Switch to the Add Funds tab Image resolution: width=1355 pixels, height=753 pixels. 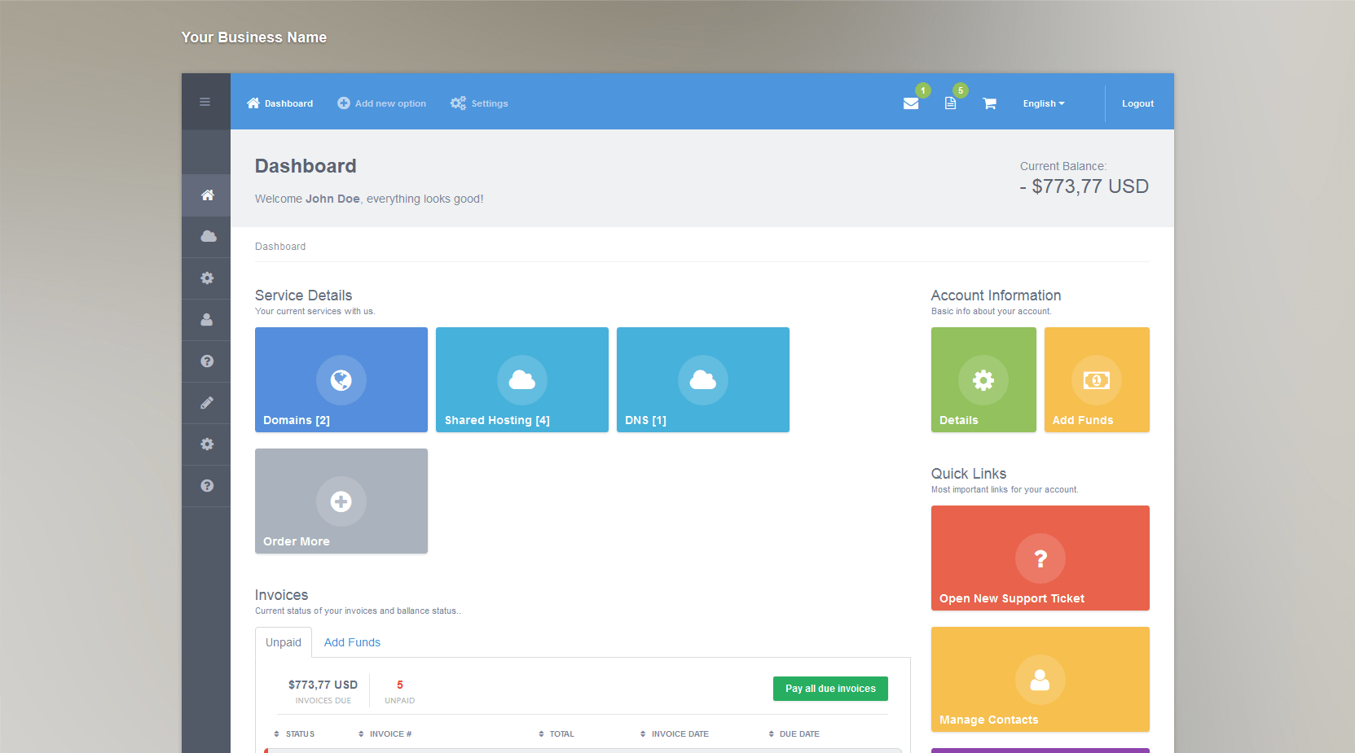tap(352, 642)
